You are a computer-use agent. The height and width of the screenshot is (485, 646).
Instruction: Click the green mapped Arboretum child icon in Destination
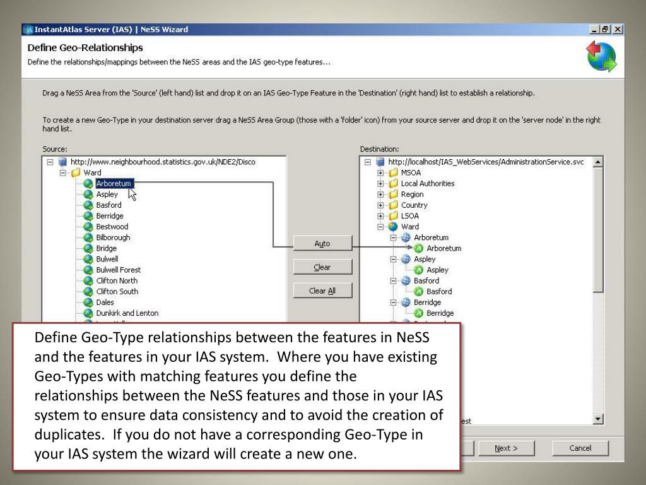click(419, 248)
